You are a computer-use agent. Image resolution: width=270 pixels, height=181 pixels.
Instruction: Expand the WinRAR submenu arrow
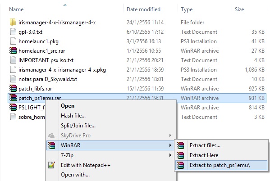[170, 145]
